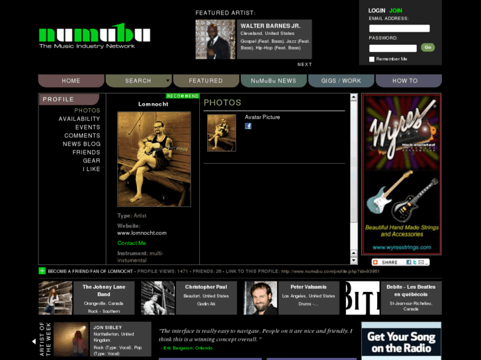Share via Facebook in share bar
The height and width of the screenshot is (360, 481).
click(409, 262)
